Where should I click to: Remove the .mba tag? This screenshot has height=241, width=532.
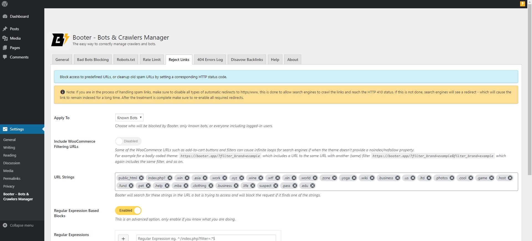pos(186,186)
